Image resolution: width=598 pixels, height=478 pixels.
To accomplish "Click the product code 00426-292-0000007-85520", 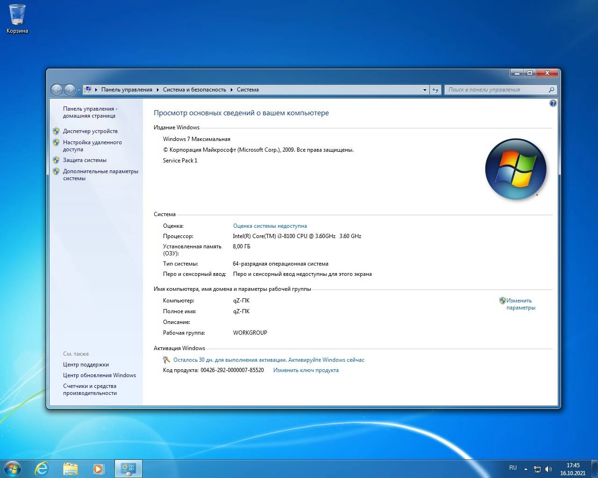I will [232, 370].
